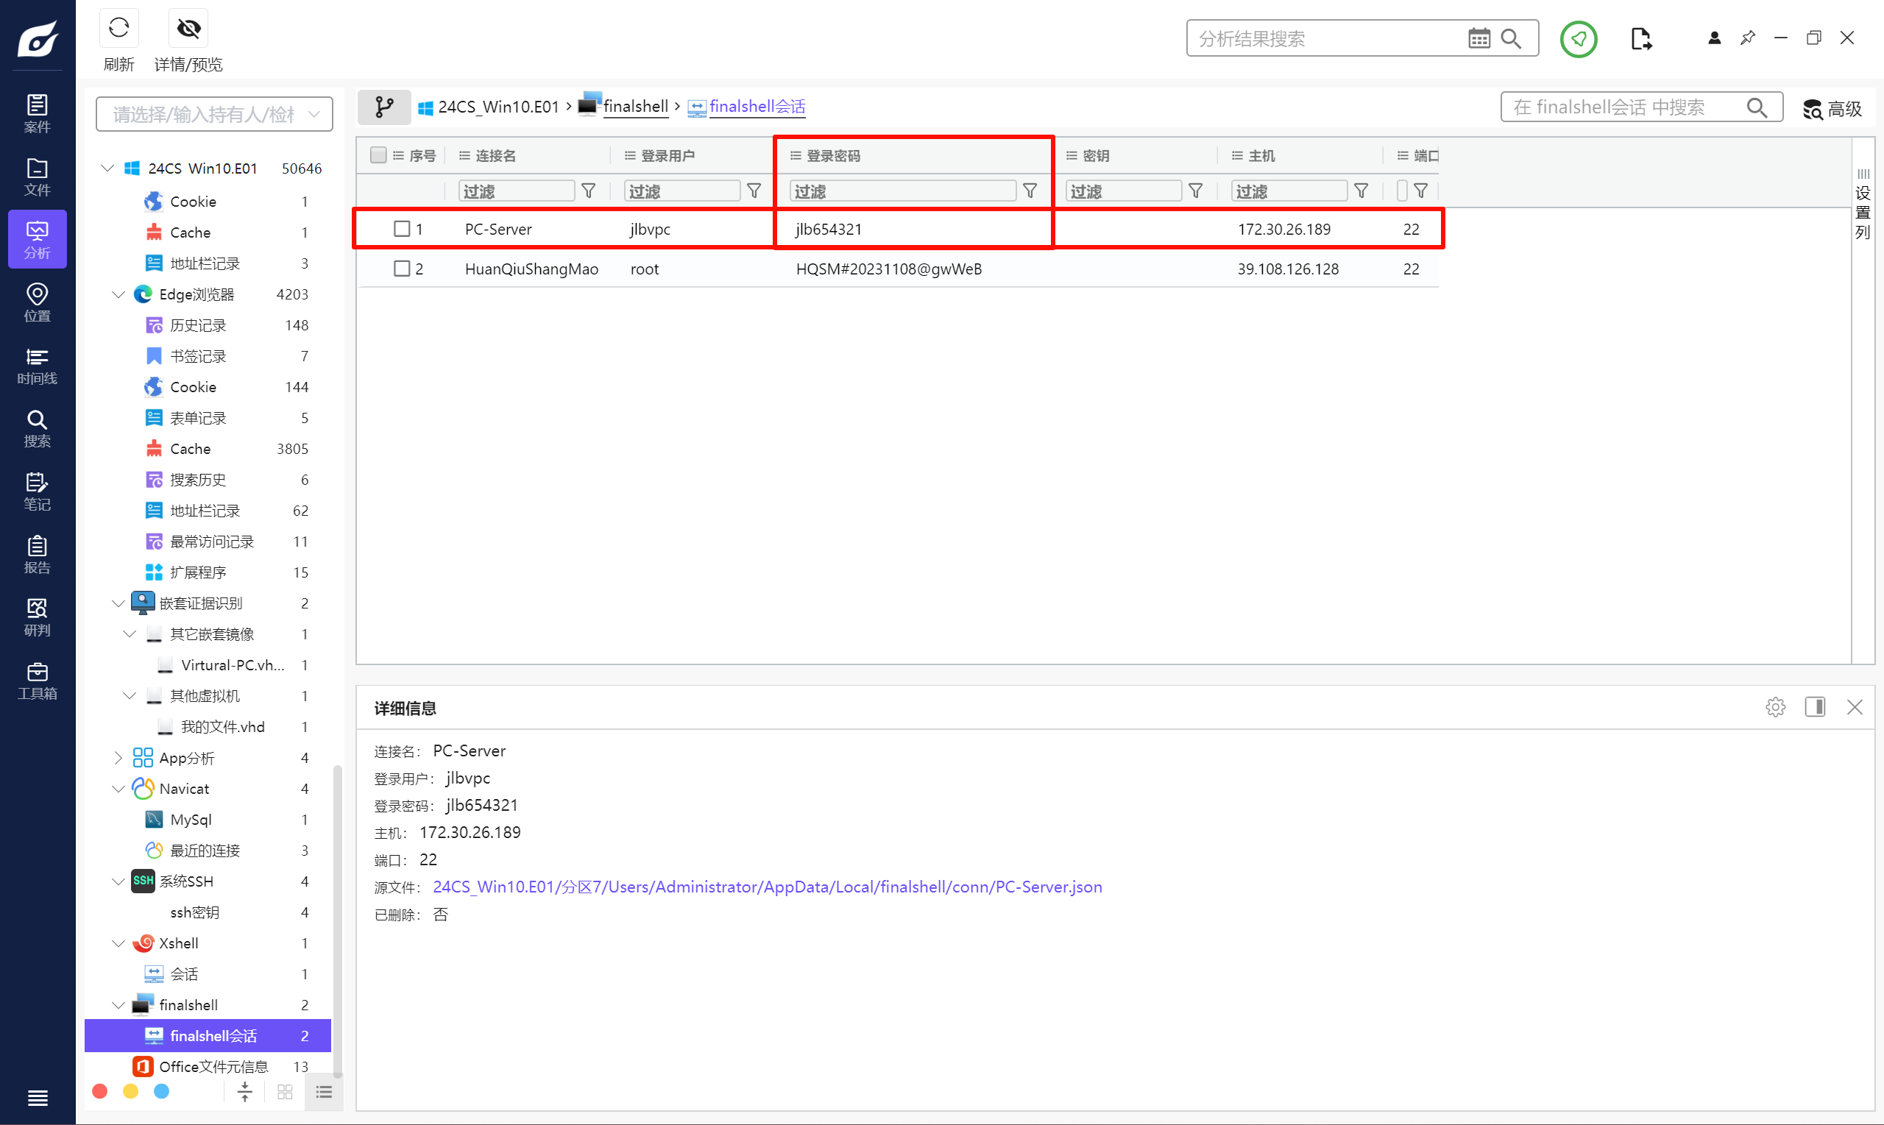The image size is (1884, 1125).
Task: Click the green circular shield icon
Action: click(1579, 38)
